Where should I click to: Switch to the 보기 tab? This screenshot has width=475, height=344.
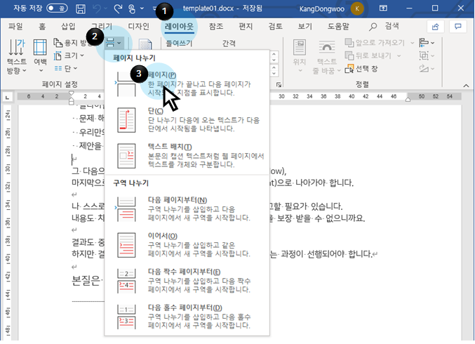click(x=305, y=27)
